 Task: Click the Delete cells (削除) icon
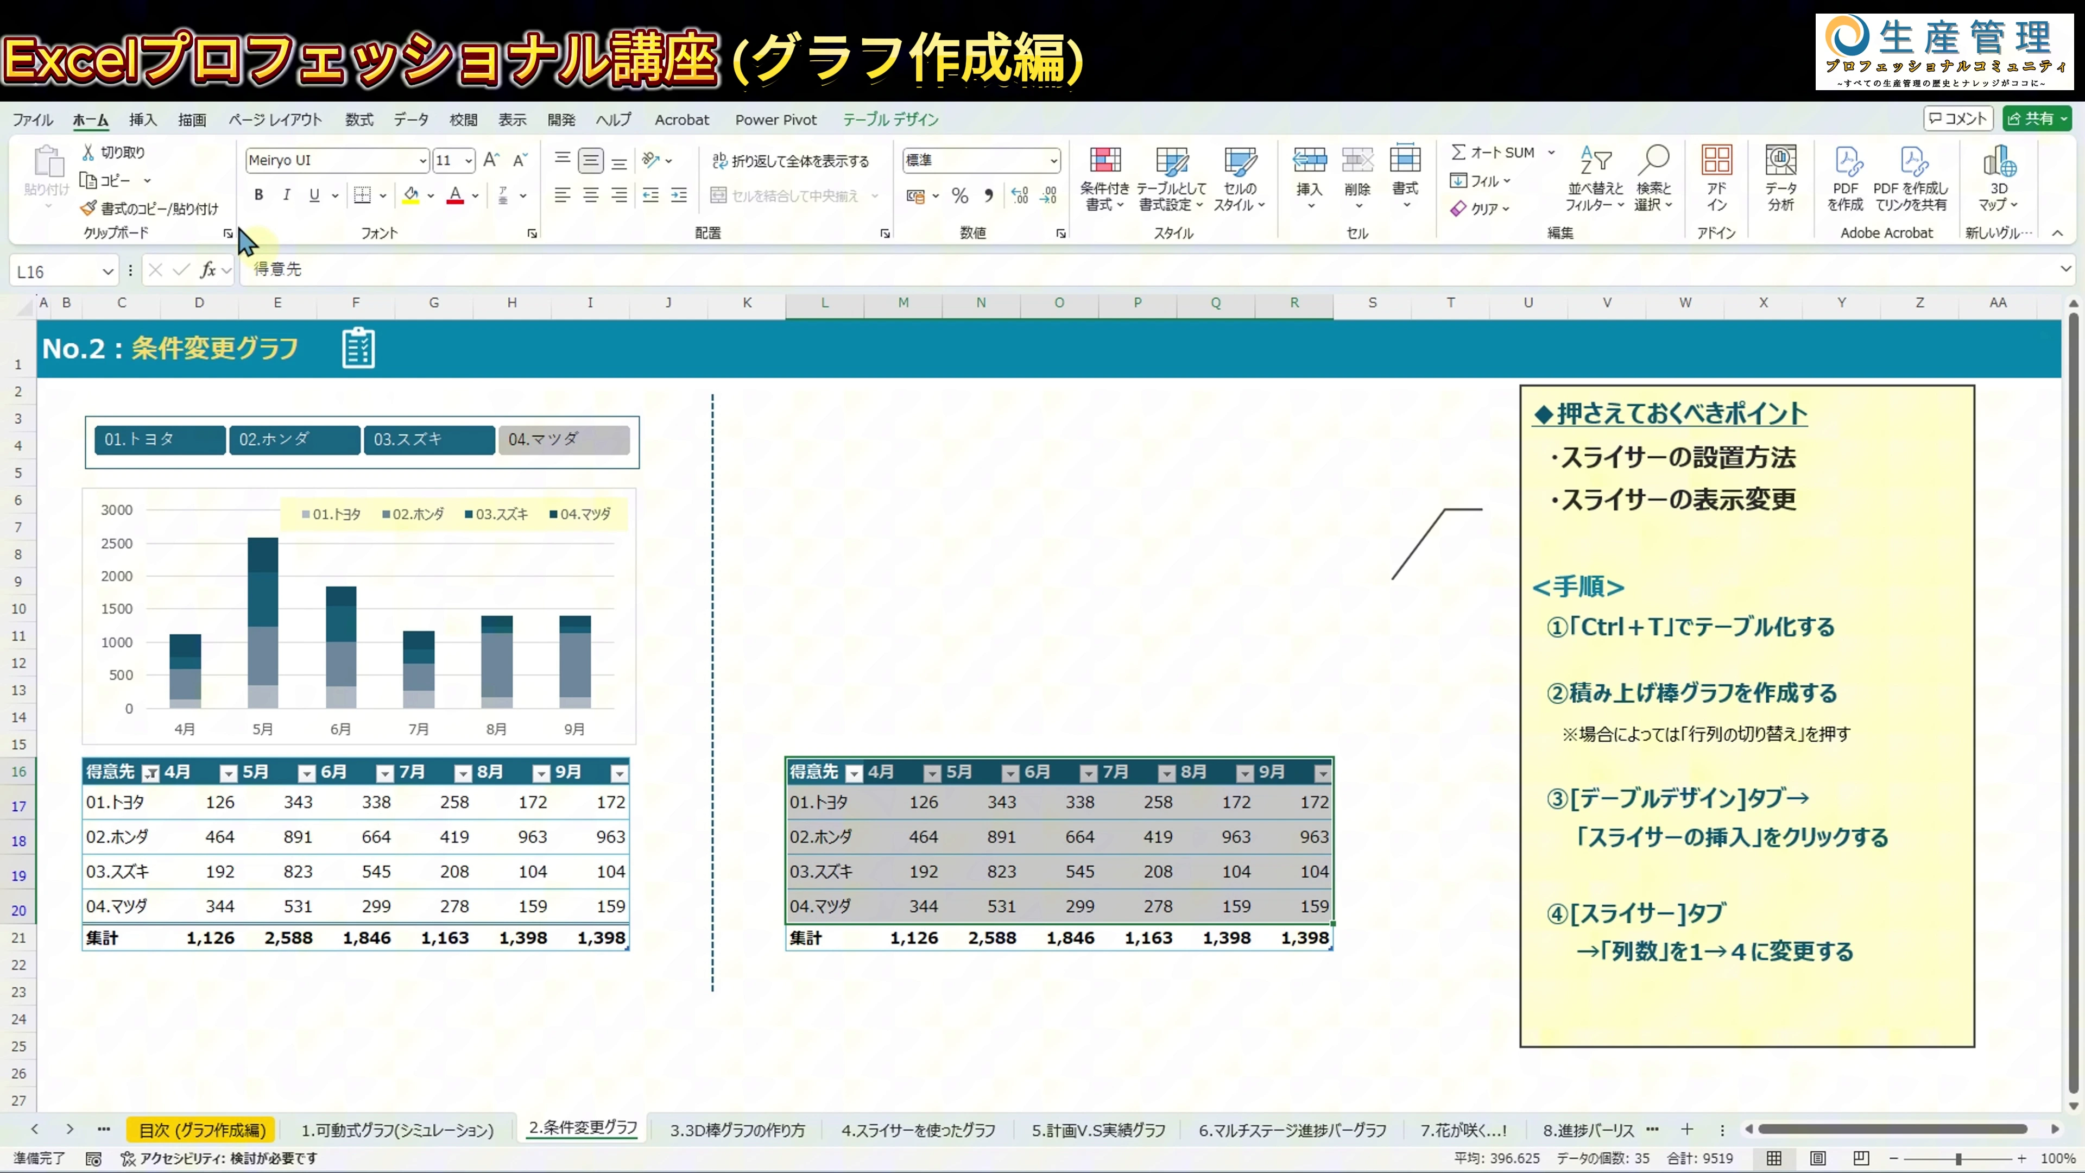[x=1357, y=160]
